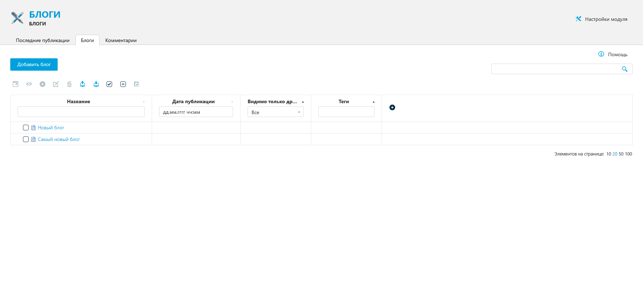Click the search magnifier icon

pyautogui.click(x=625, y=69)
